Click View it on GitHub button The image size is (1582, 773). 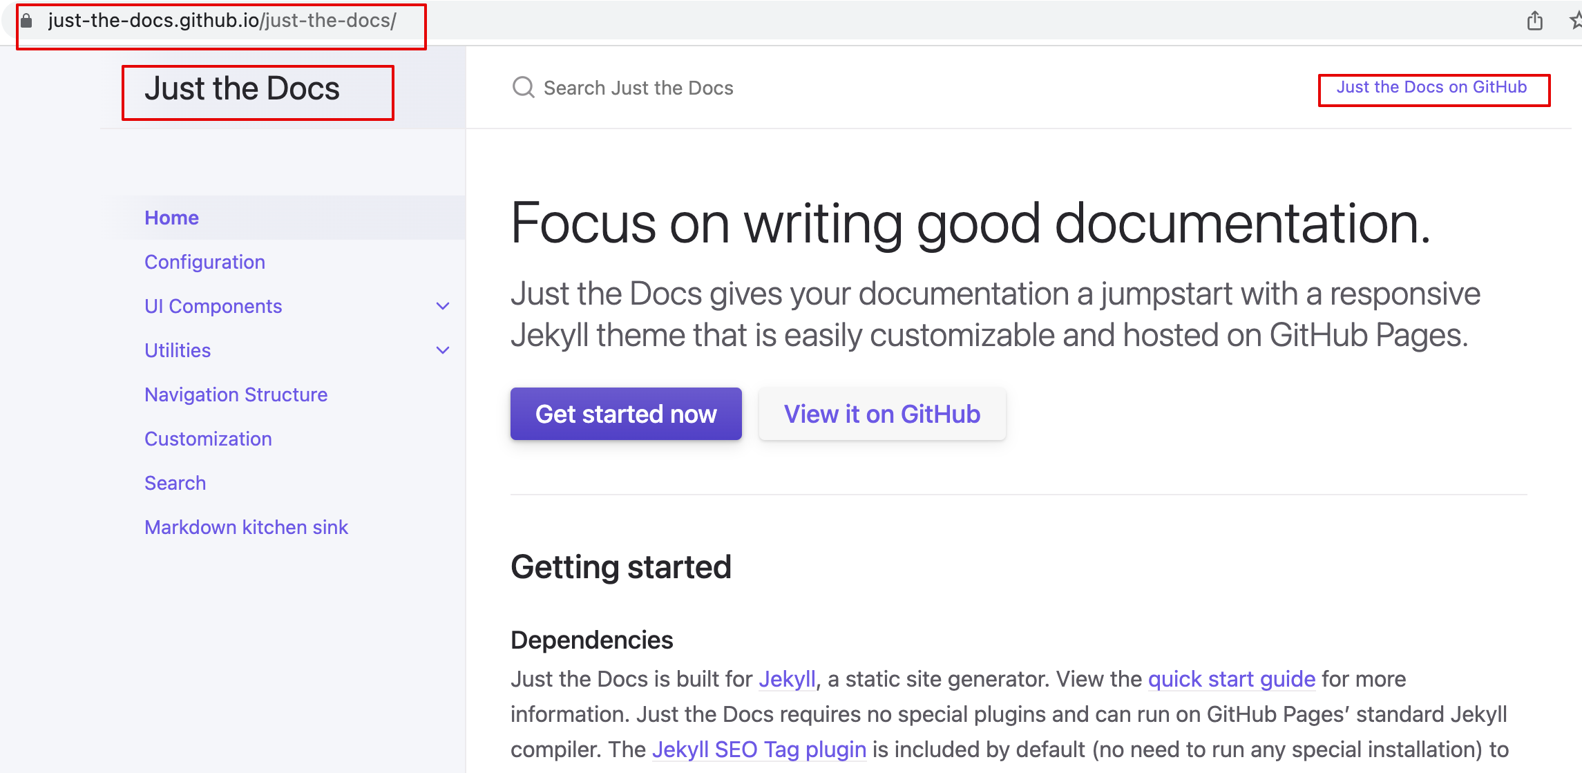[881, 414]
